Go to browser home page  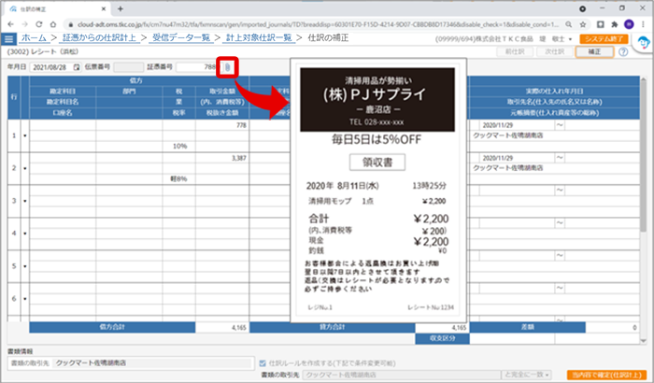[53, 24]
